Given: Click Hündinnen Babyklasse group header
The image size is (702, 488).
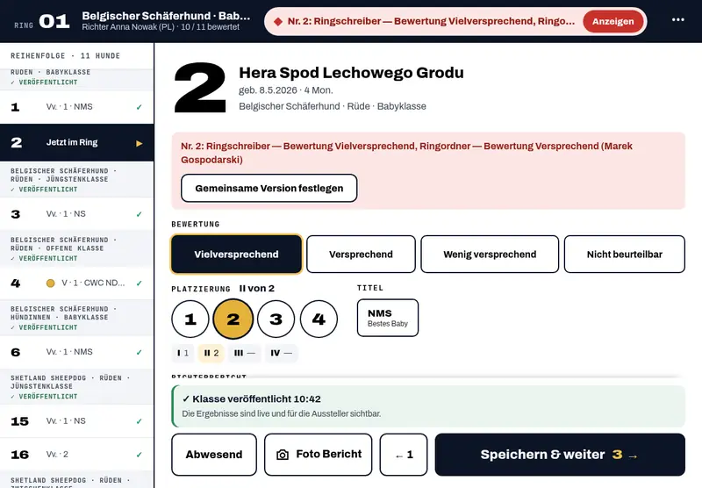Looking at the screenshot, I should 76,318.
